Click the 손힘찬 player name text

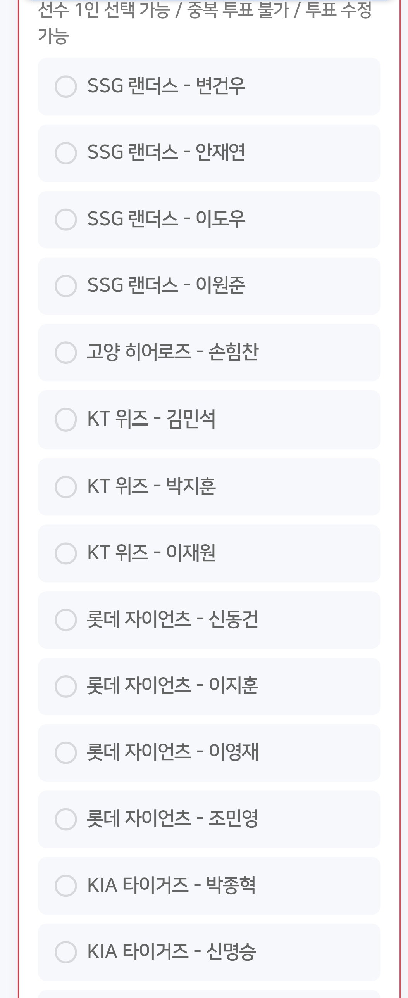pos(233,352)
